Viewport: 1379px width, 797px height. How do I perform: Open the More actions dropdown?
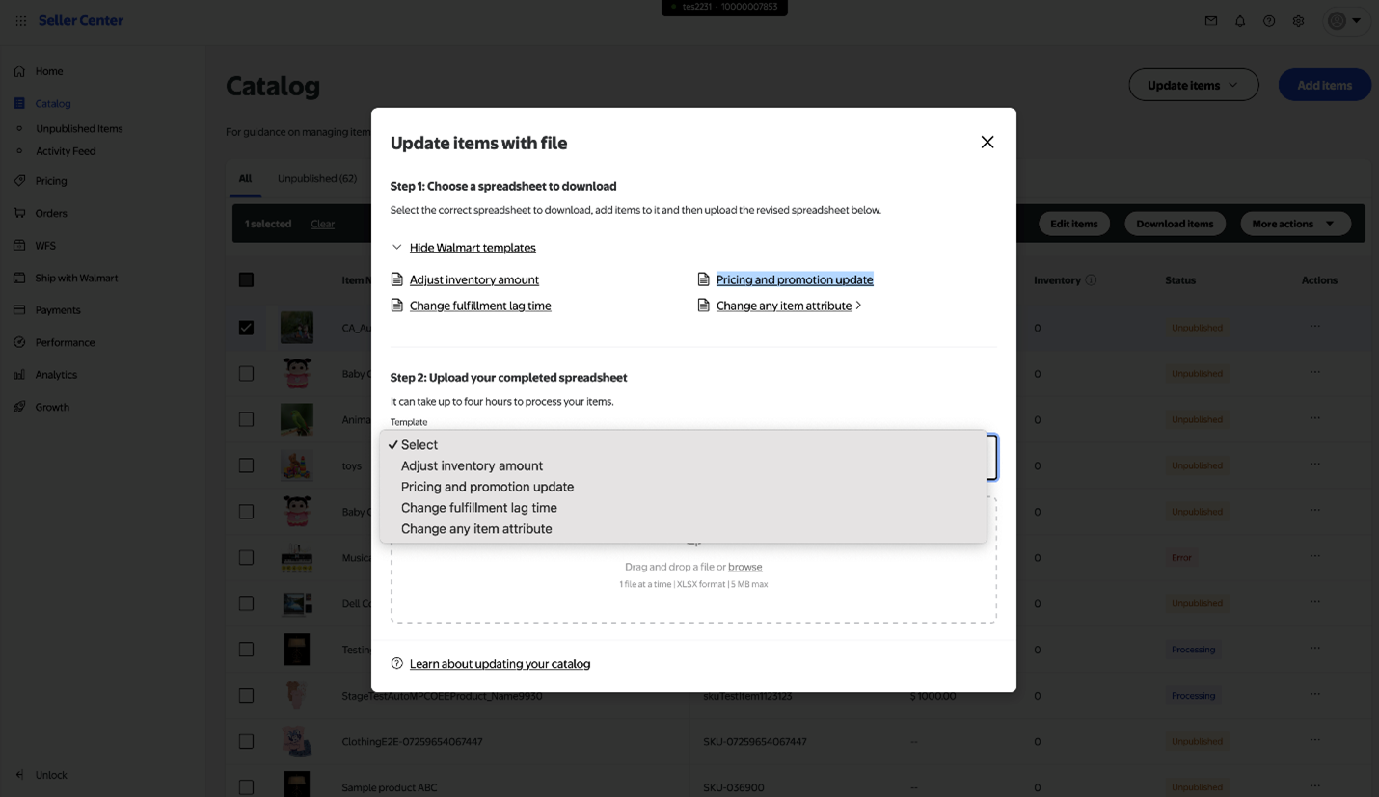click(x=1294, y=224)
